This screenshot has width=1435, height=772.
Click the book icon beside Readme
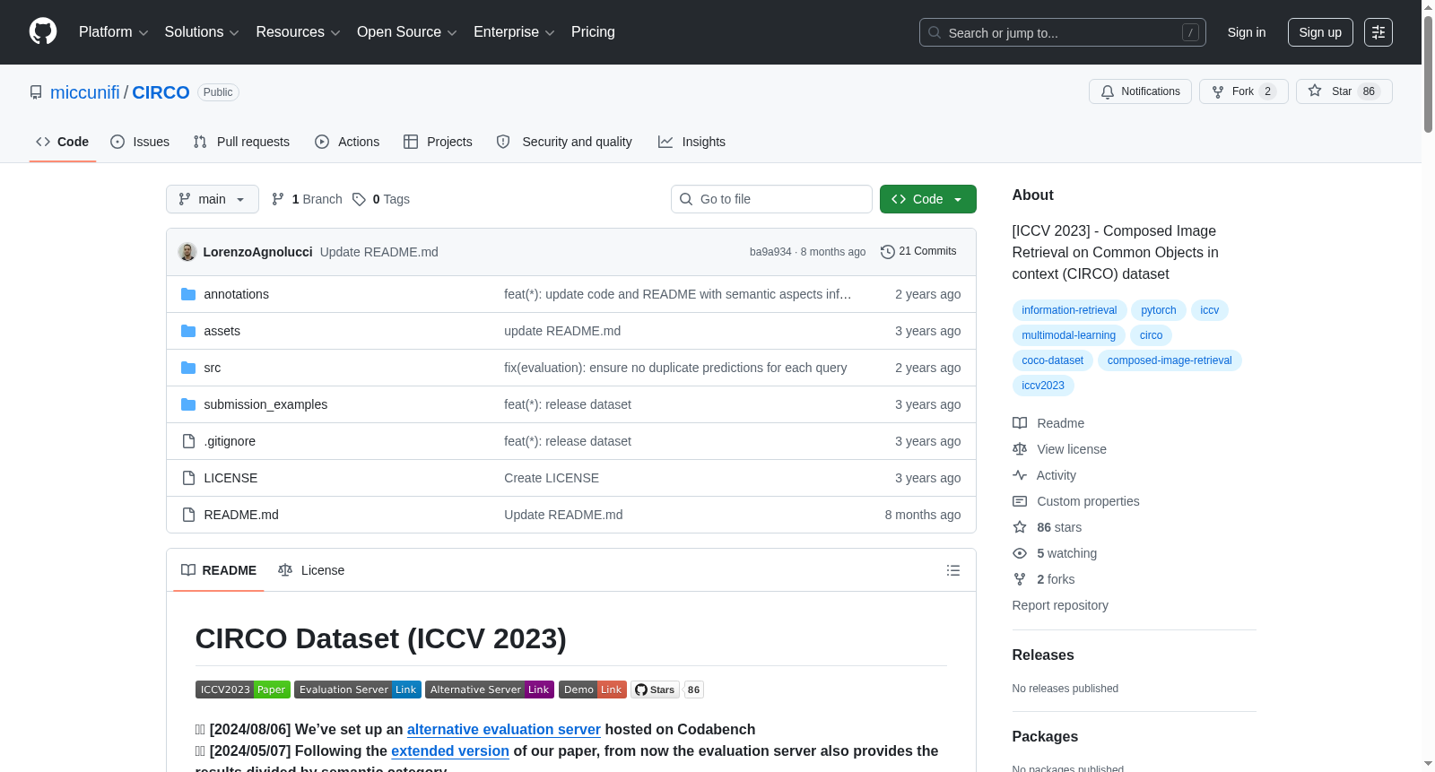point(1020,423)
